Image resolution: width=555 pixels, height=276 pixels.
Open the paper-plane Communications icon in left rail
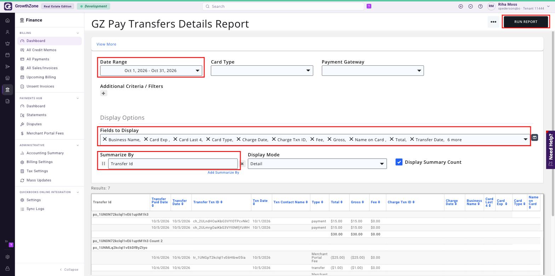pyautogui.click(x=7, y=67)
